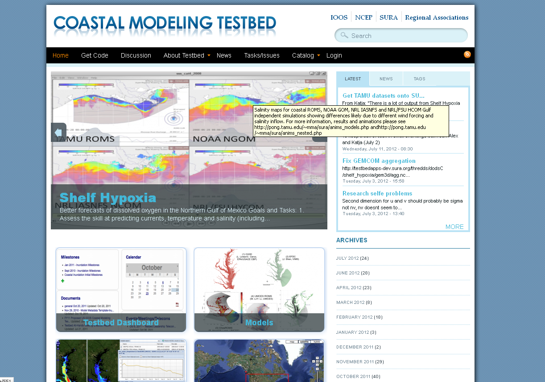This screenshot has width=545, height=382.
Task: Open the 'Fix GEMCOM aggregation' post
Action: click(x=379, y=161)
